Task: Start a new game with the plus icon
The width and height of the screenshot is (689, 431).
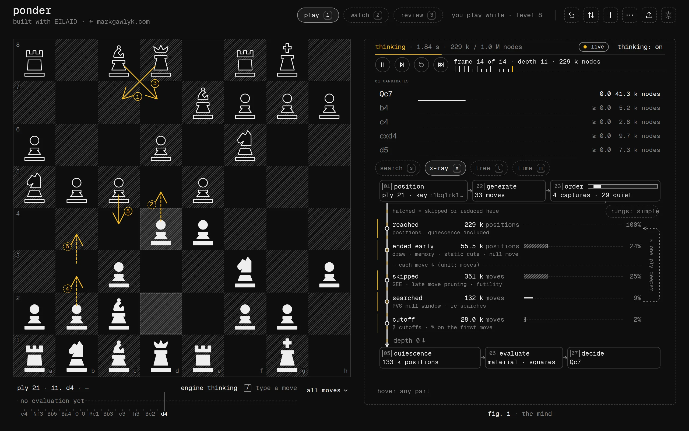Action: click(x=610, y=15)
